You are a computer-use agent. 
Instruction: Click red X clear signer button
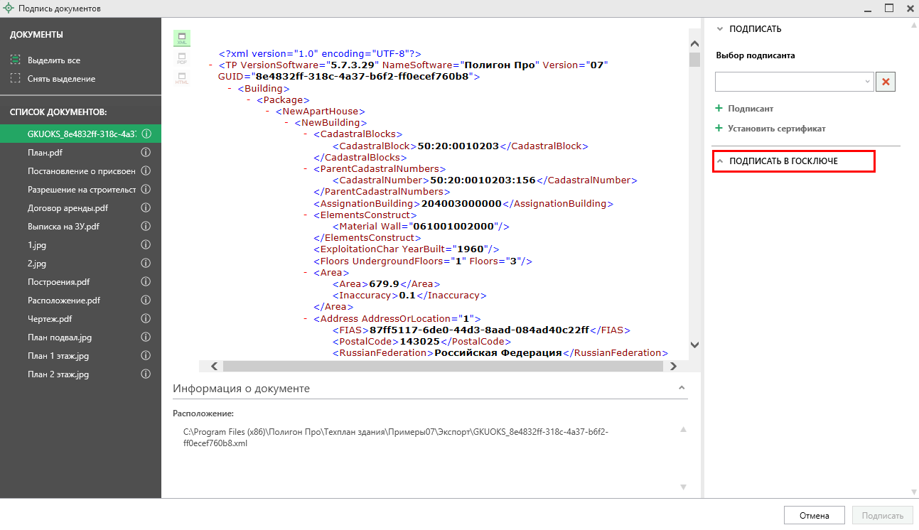tap(886, 82)
